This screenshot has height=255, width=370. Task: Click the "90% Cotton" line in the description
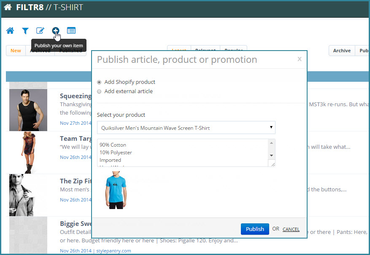pos(113,145)
